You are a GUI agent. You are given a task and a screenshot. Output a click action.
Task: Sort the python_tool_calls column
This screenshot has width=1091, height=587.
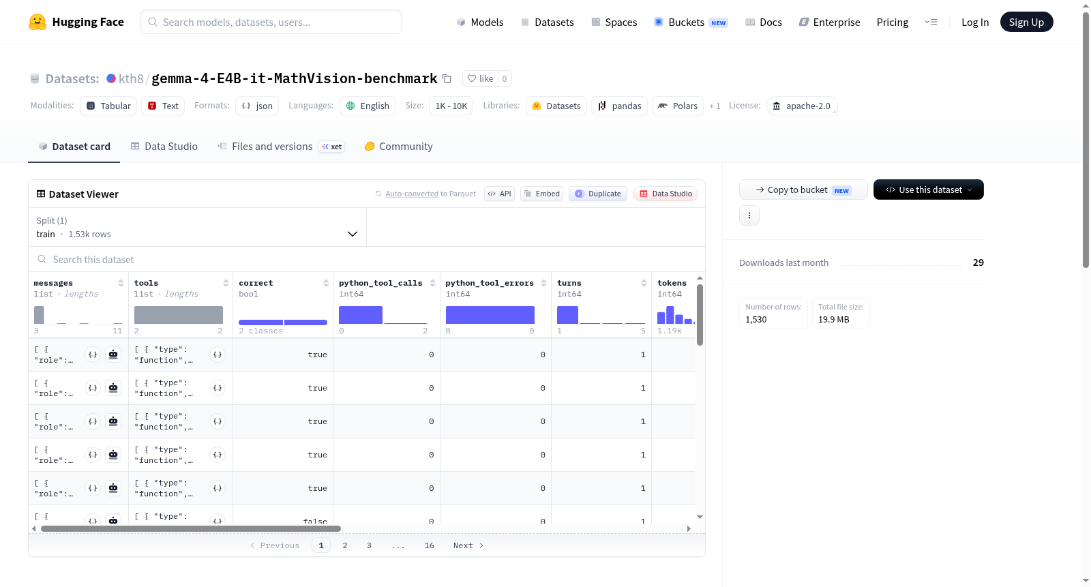click(432, 283)
